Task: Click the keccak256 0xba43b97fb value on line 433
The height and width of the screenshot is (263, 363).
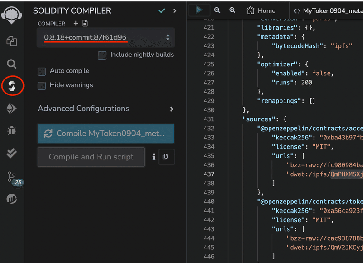Action: tap(341, 138)
